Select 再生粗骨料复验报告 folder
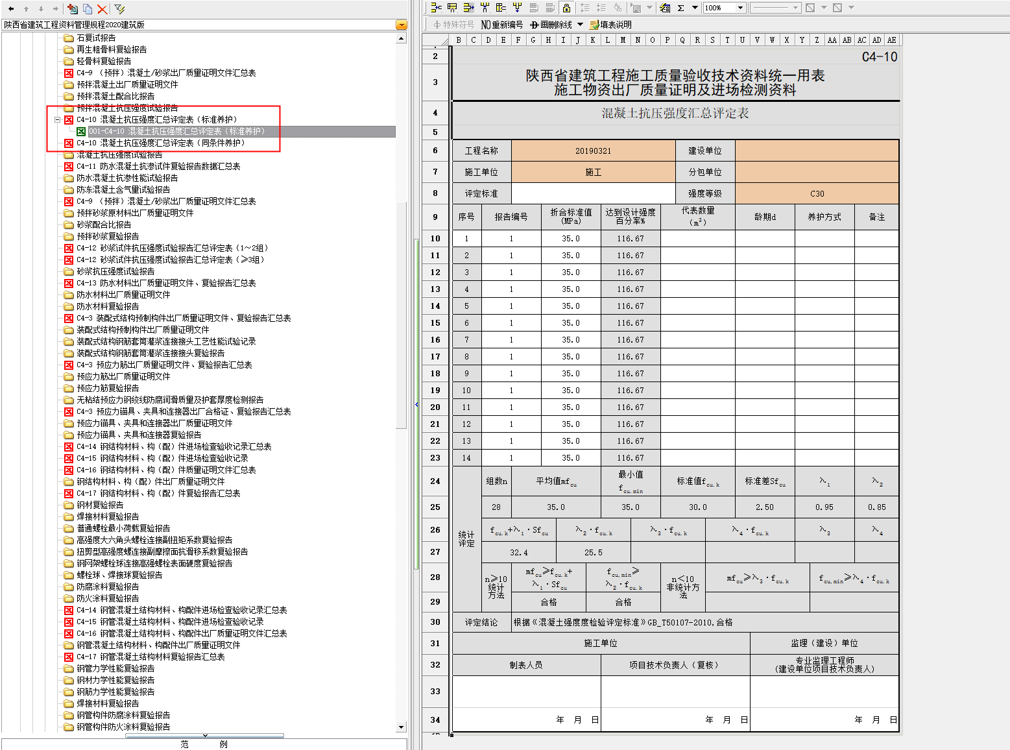The image size is (1010, 750). tap(112, 49)
